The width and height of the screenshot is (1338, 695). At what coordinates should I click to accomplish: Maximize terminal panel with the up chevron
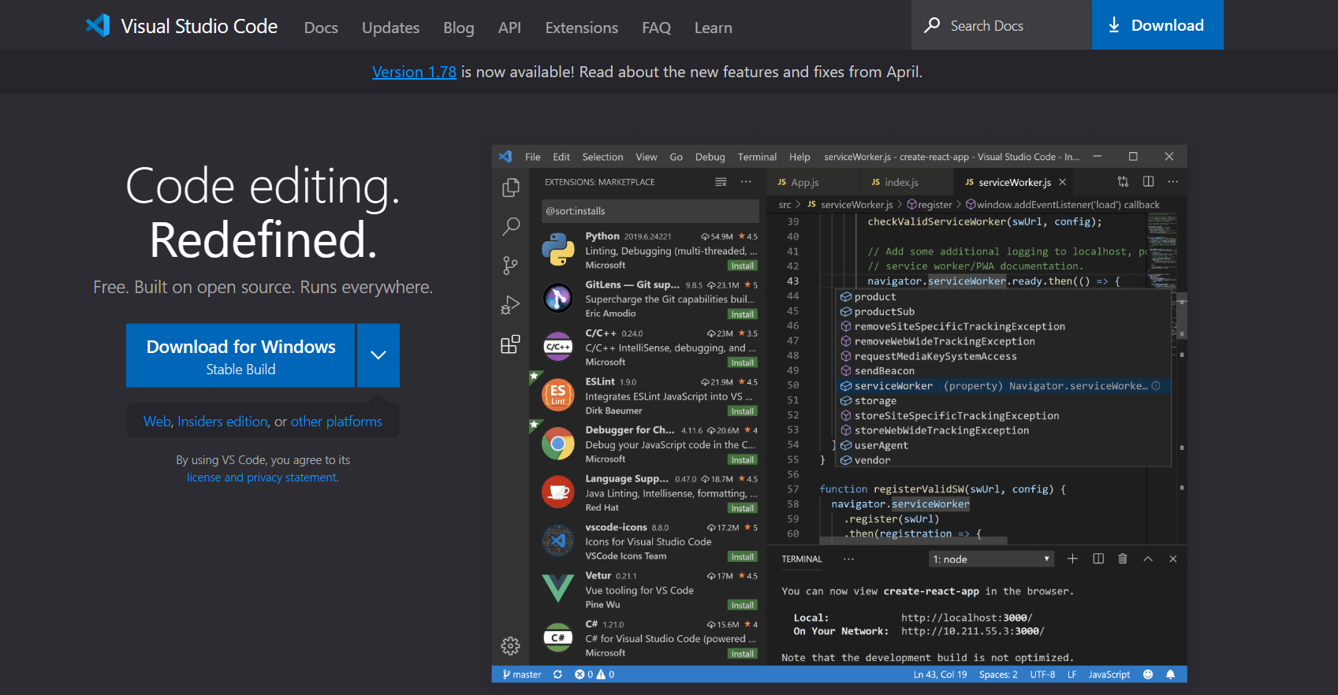pos(1148,559)
